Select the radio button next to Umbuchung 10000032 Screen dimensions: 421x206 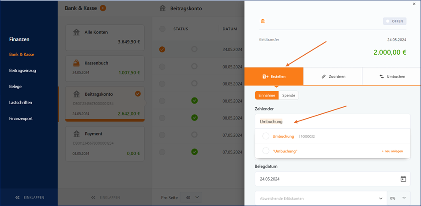click(266, 136)
